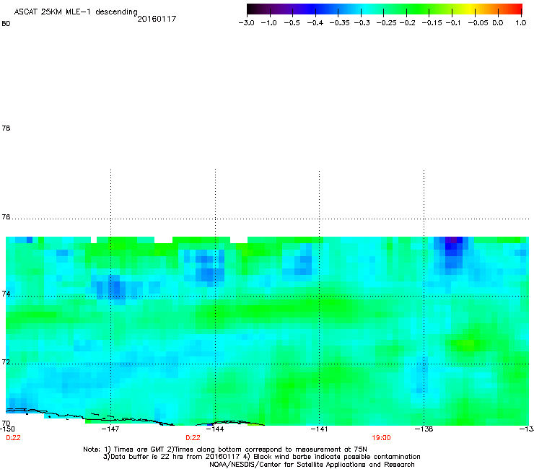
Task: Click the latitude label 78
Action: [x=6, y=128]
